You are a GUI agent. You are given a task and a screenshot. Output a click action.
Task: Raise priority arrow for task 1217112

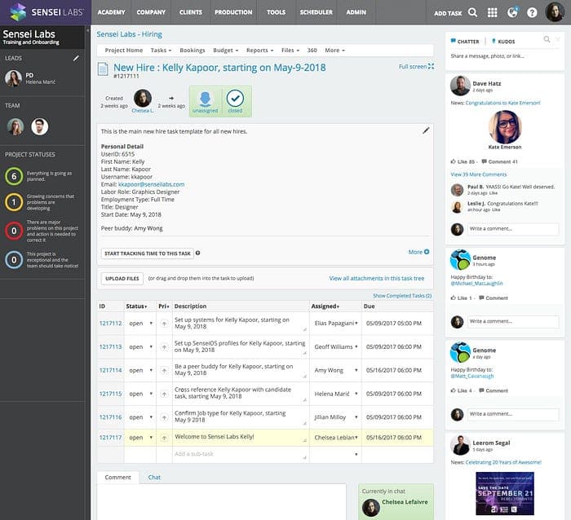click(x=164, y=324)
